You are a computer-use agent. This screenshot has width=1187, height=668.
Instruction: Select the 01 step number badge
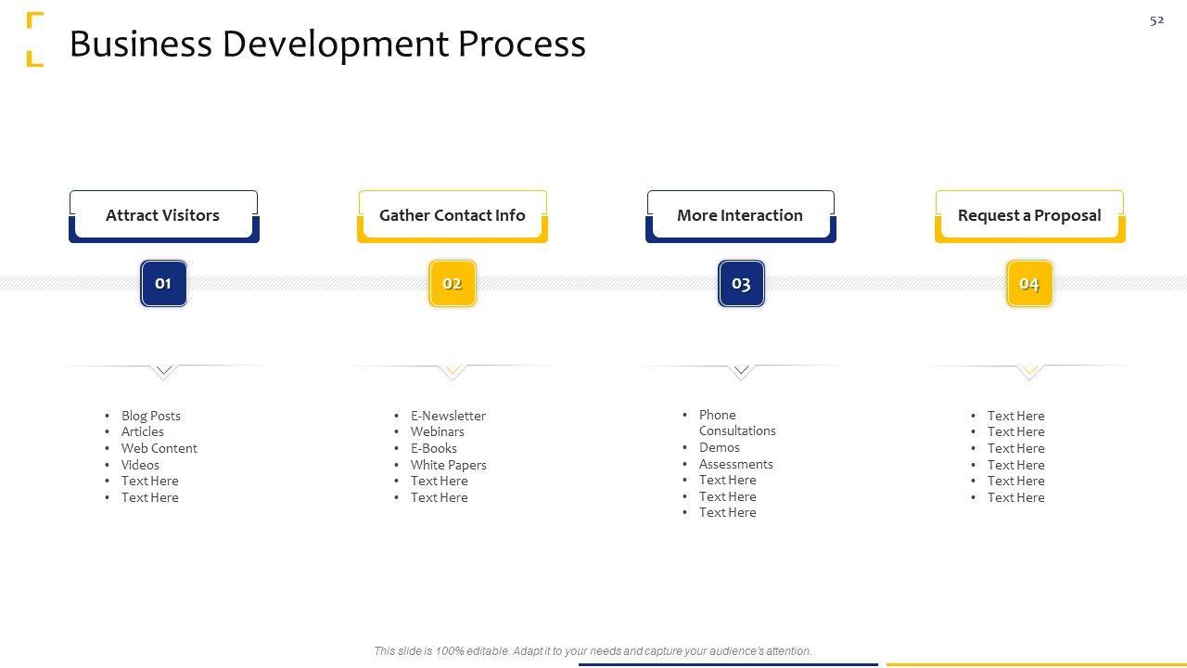click(163, 283)
